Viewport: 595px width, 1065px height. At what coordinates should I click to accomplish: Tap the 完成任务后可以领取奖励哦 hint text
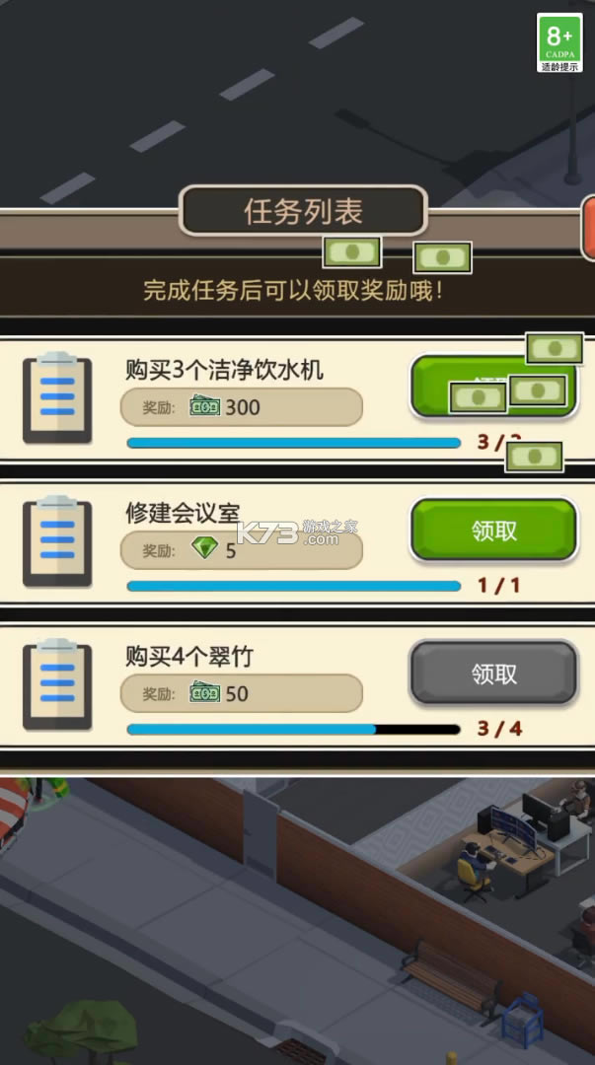tap(293, 291)
